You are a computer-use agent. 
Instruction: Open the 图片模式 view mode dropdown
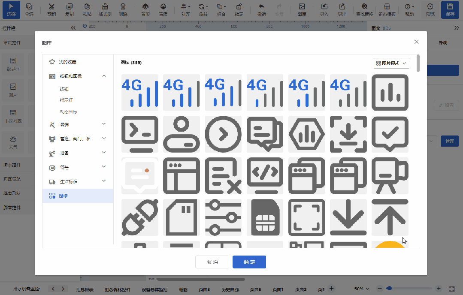pos(391,63)
